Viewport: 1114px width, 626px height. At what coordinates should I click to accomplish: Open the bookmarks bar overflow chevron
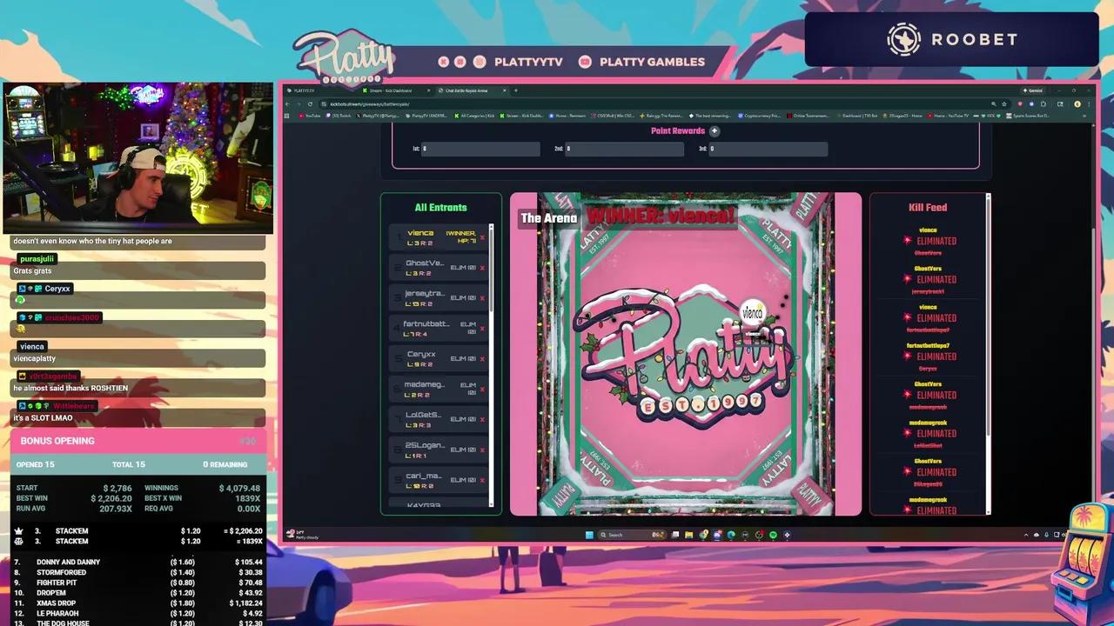click(1084, 116)
